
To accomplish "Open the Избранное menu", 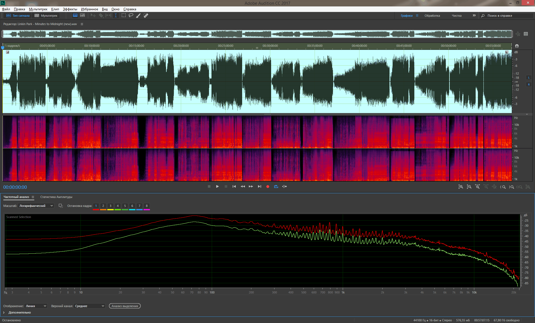I will (x=89, y=9).
